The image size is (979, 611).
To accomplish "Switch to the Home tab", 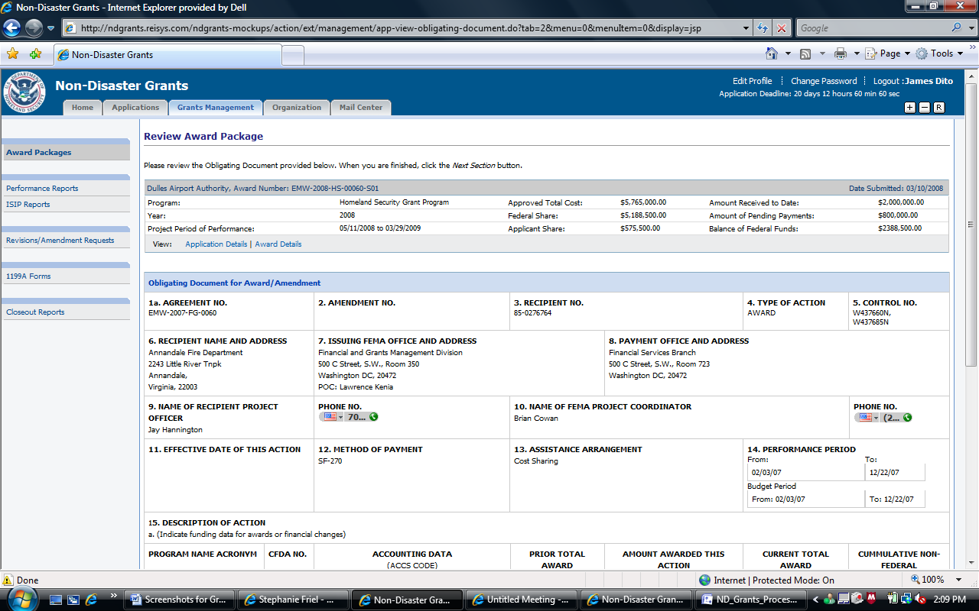I will point(83,108).
